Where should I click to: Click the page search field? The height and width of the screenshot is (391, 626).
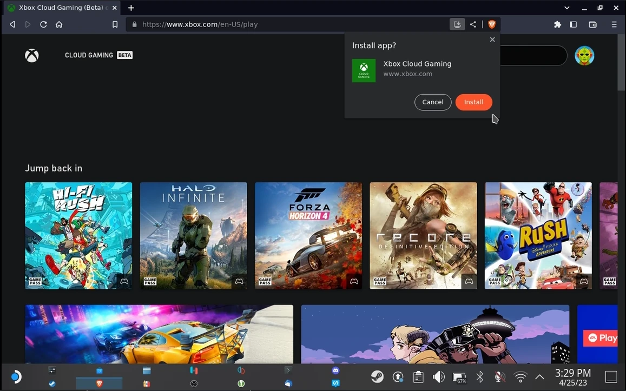pyautogui.click(x=533, y=56)
